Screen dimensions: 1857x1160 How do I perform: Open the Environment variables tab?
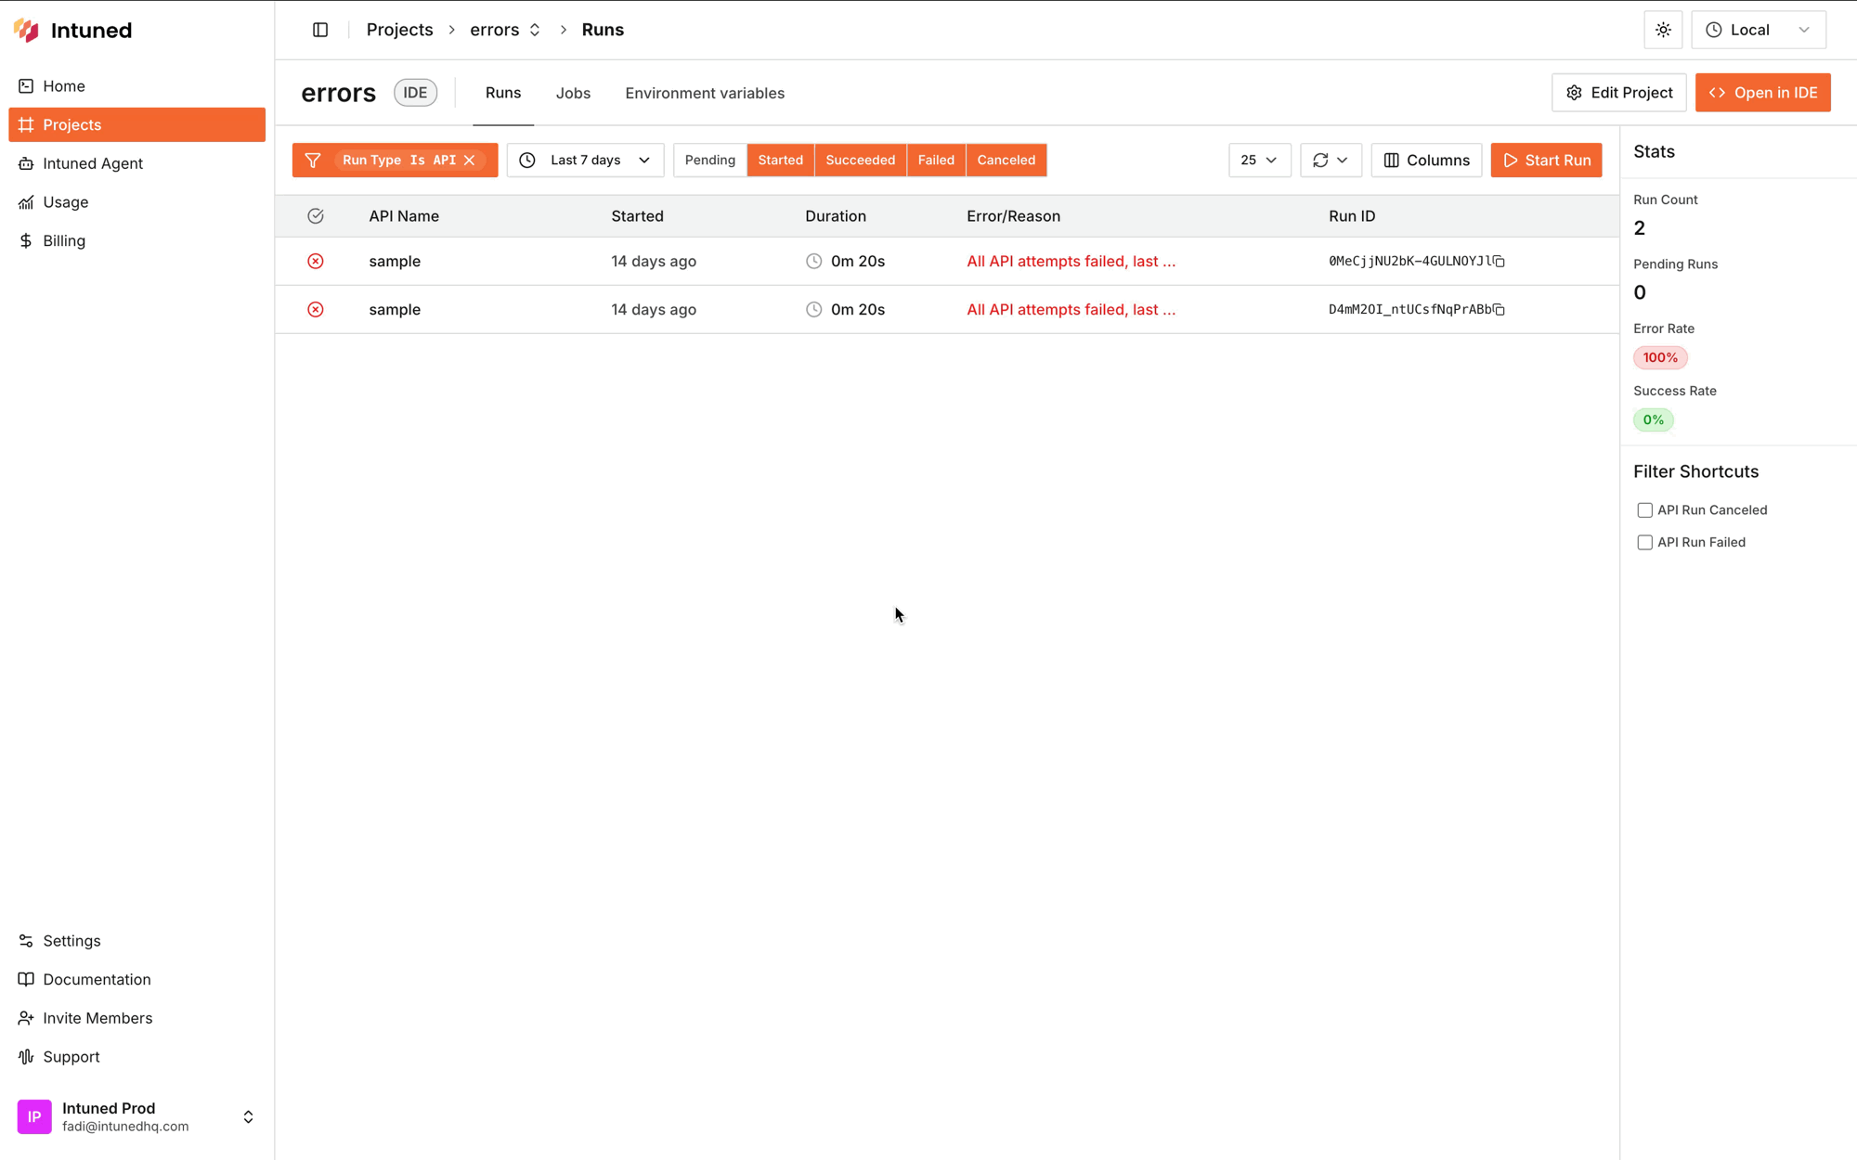(x=705, y=93)
